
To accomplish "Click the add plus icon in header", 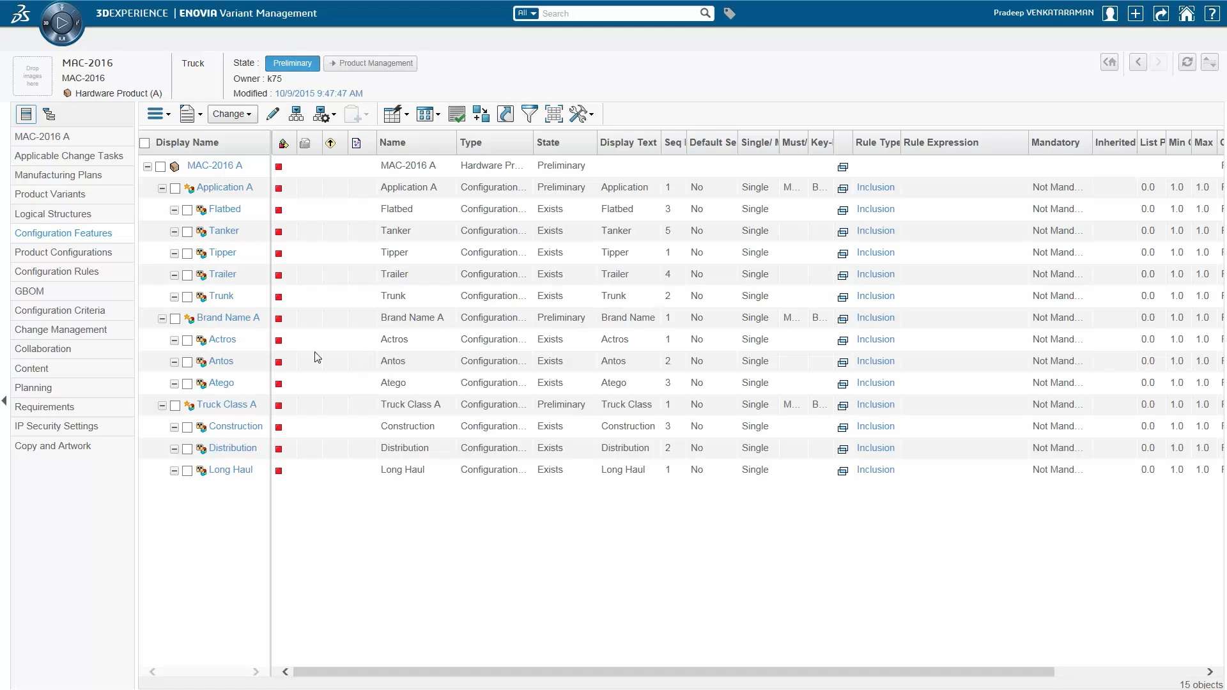I will point(1135,13).
